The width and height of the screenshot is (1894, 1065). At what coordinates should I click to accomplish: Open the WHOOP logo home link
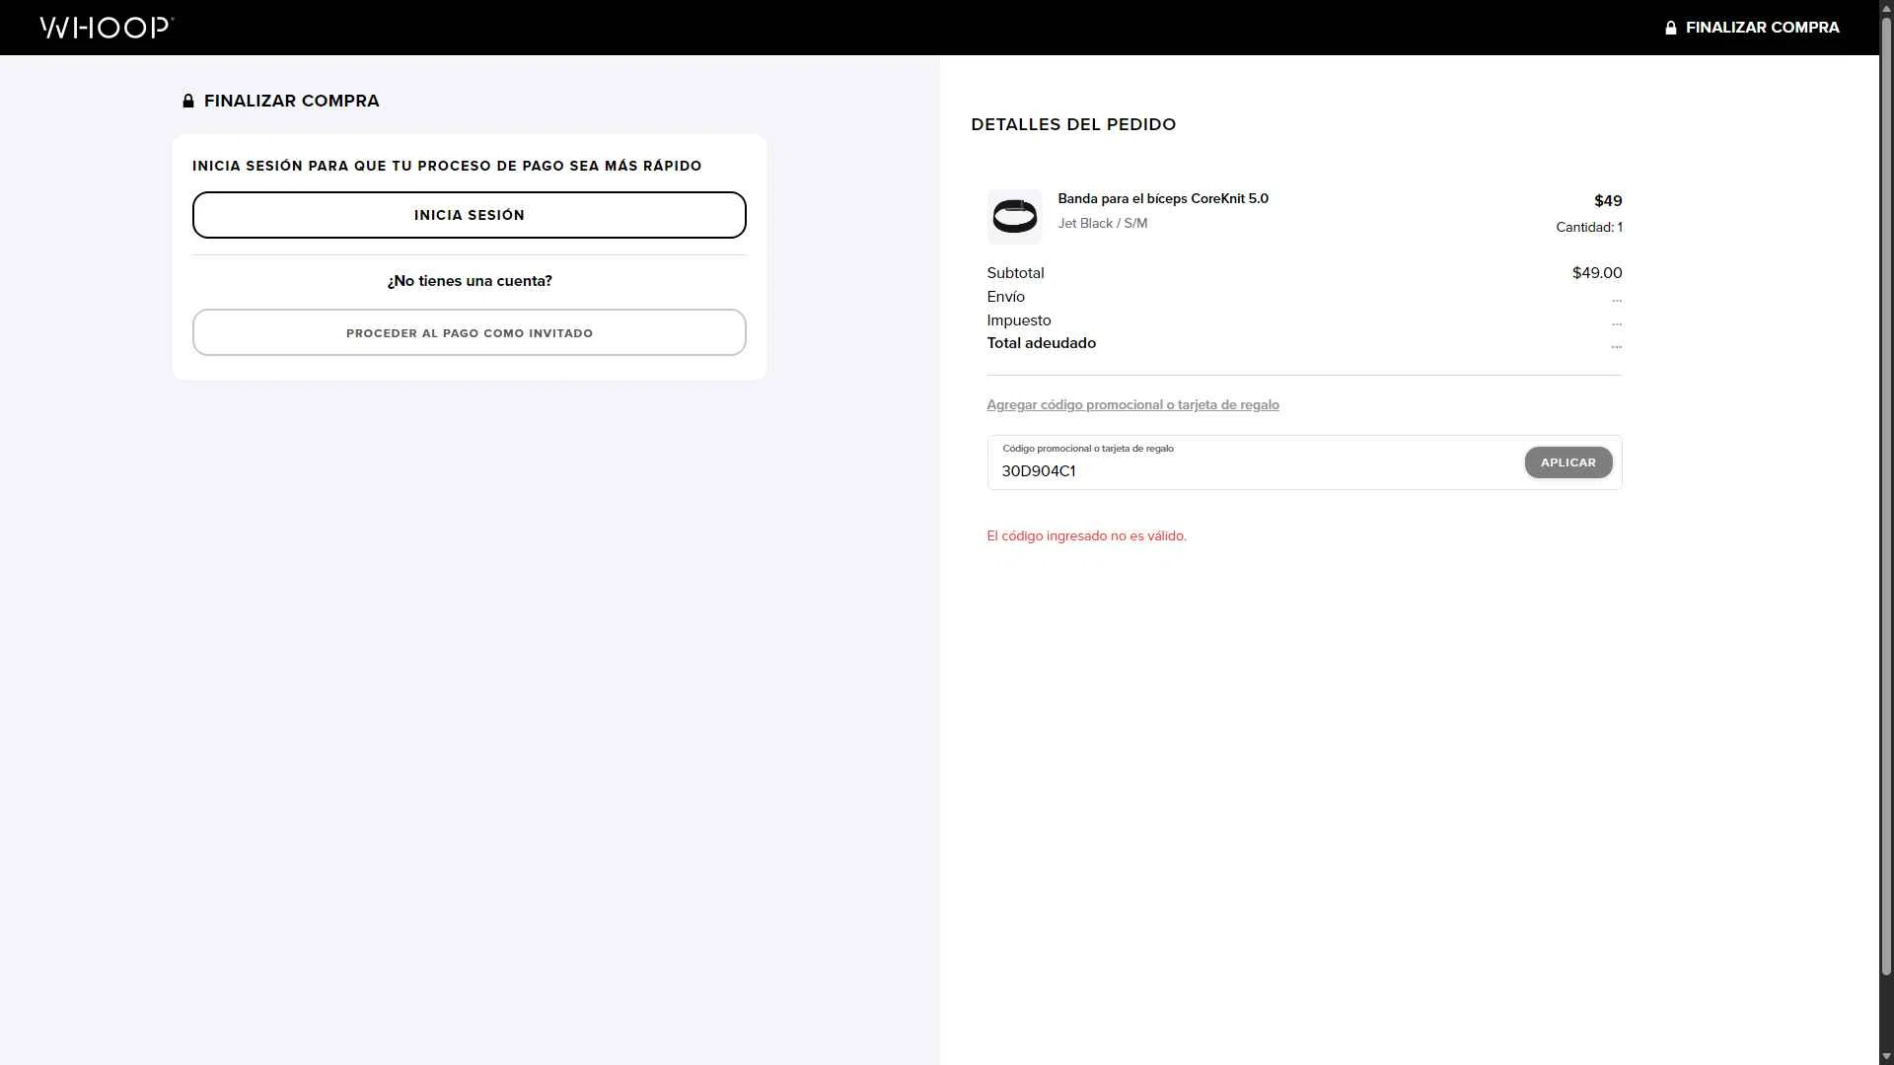pos(107,28)
